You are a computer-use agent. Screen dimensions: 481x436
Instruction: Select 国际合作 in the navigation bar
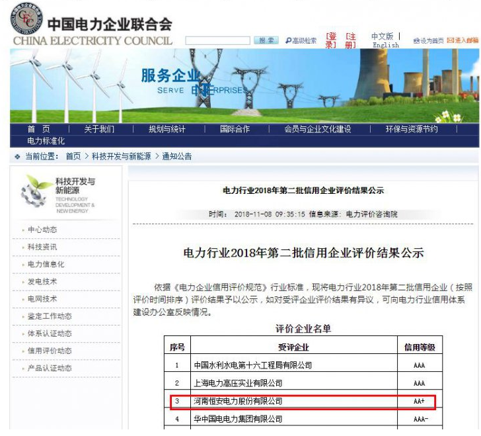pos(235,129)
